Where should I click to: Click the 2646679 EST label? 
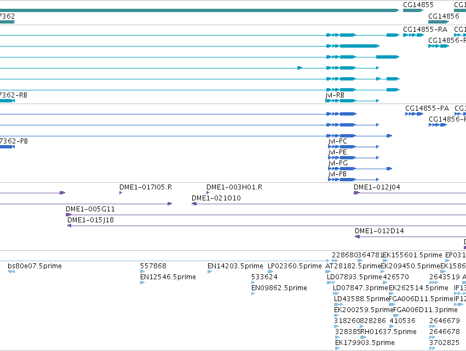[x=445, y=321]
